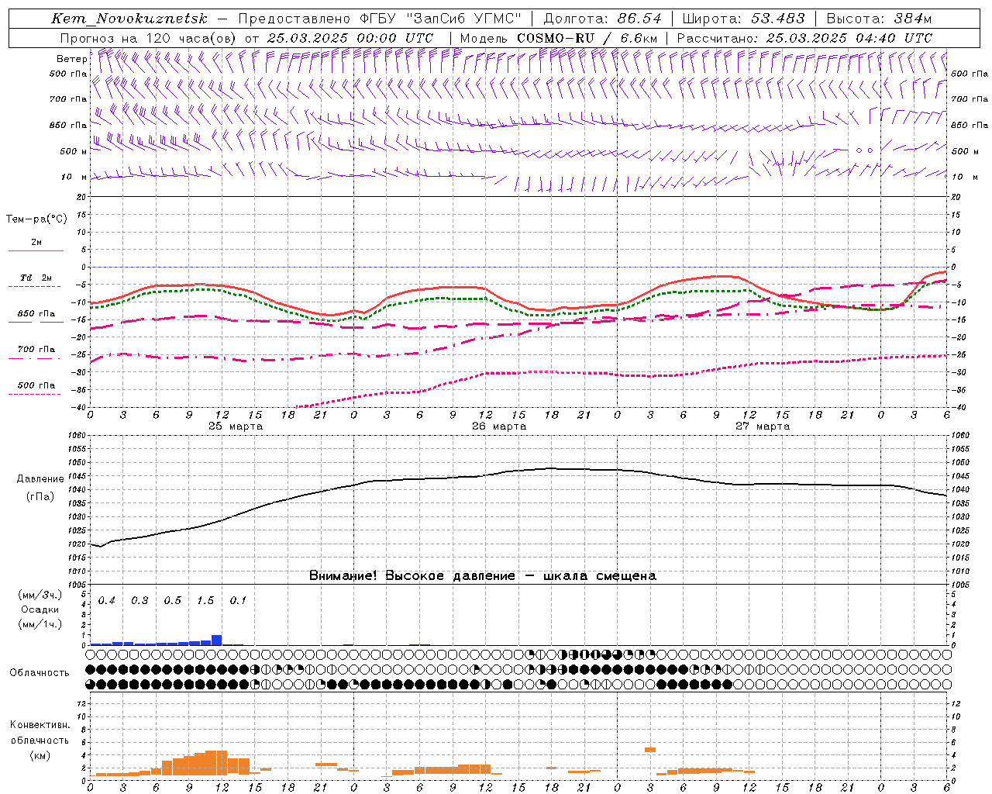Click the "(мм/1ч.)" precipitation unit label

pos(40,624)
